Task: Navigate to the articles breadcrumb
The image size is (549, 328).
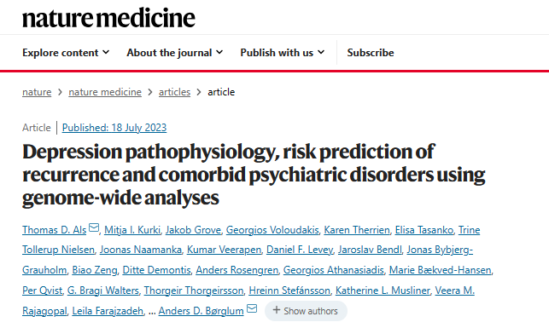Action: click(x=174, y=92)
